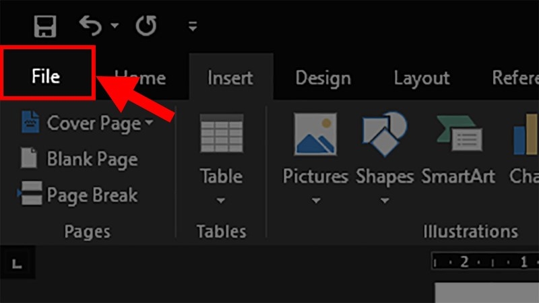Open Customize Quick Access Toolbar dropdown
The image size is (539, 303).
tap(193, 27)
